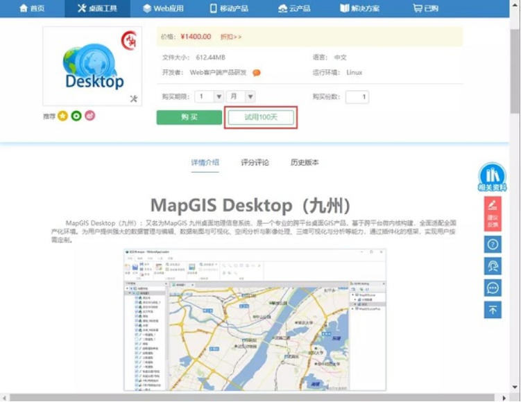Image resolution: width=521 pixels, height=402 pixels.
Task: Expand the 月 period unit dropdown
Action: [x=250, y=97]
